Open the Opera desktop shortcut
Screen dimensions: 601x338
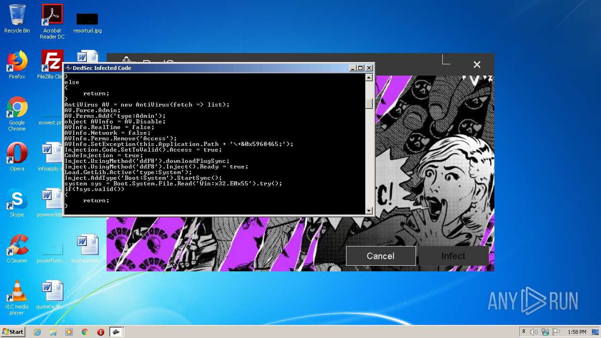click(x=17, y=157)
